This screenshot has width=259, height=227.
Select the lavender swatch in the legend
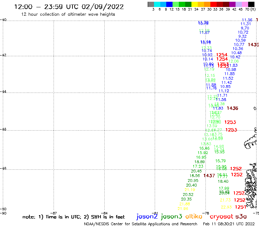click(239, 4)
